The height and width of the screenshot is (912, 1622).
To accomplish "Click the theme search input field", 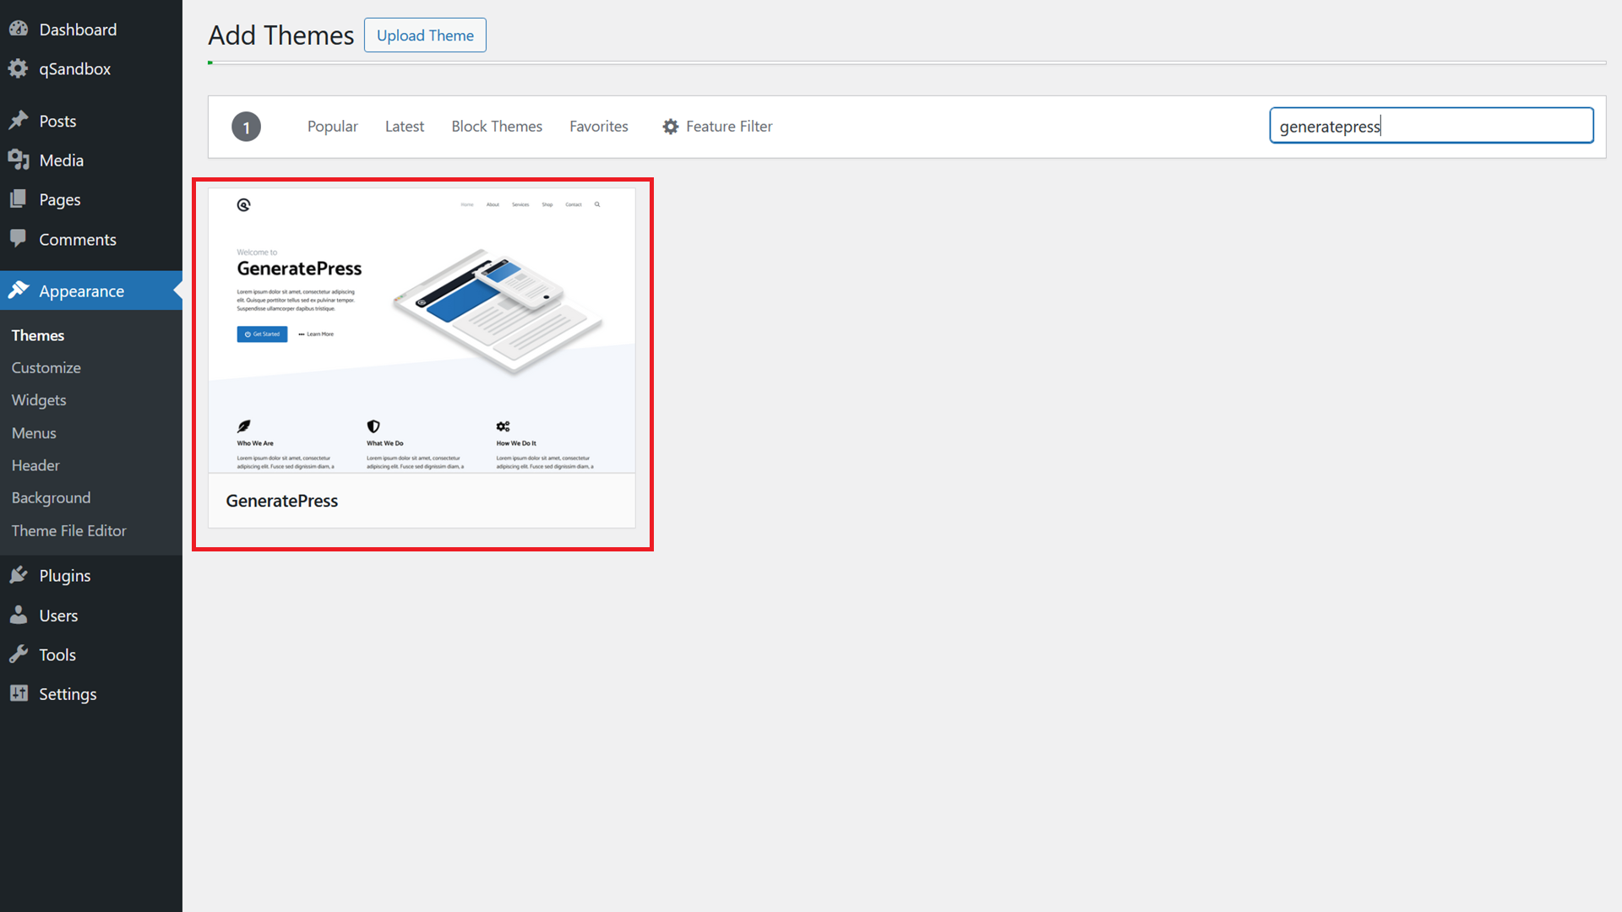I will pyautogui.click(x=1431, y=126).
